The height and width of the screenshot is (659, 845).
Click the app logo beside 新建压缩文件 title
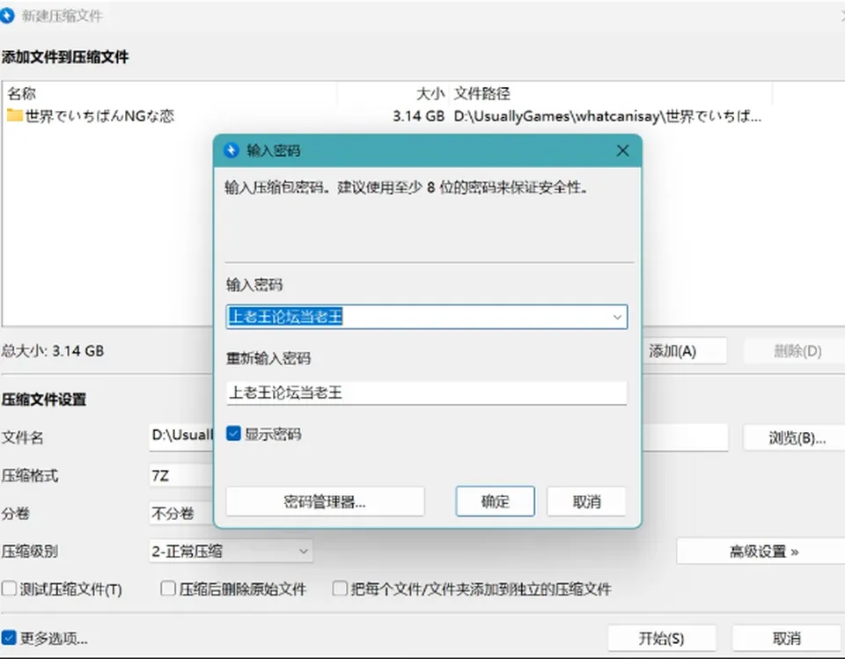pos(6,16)
